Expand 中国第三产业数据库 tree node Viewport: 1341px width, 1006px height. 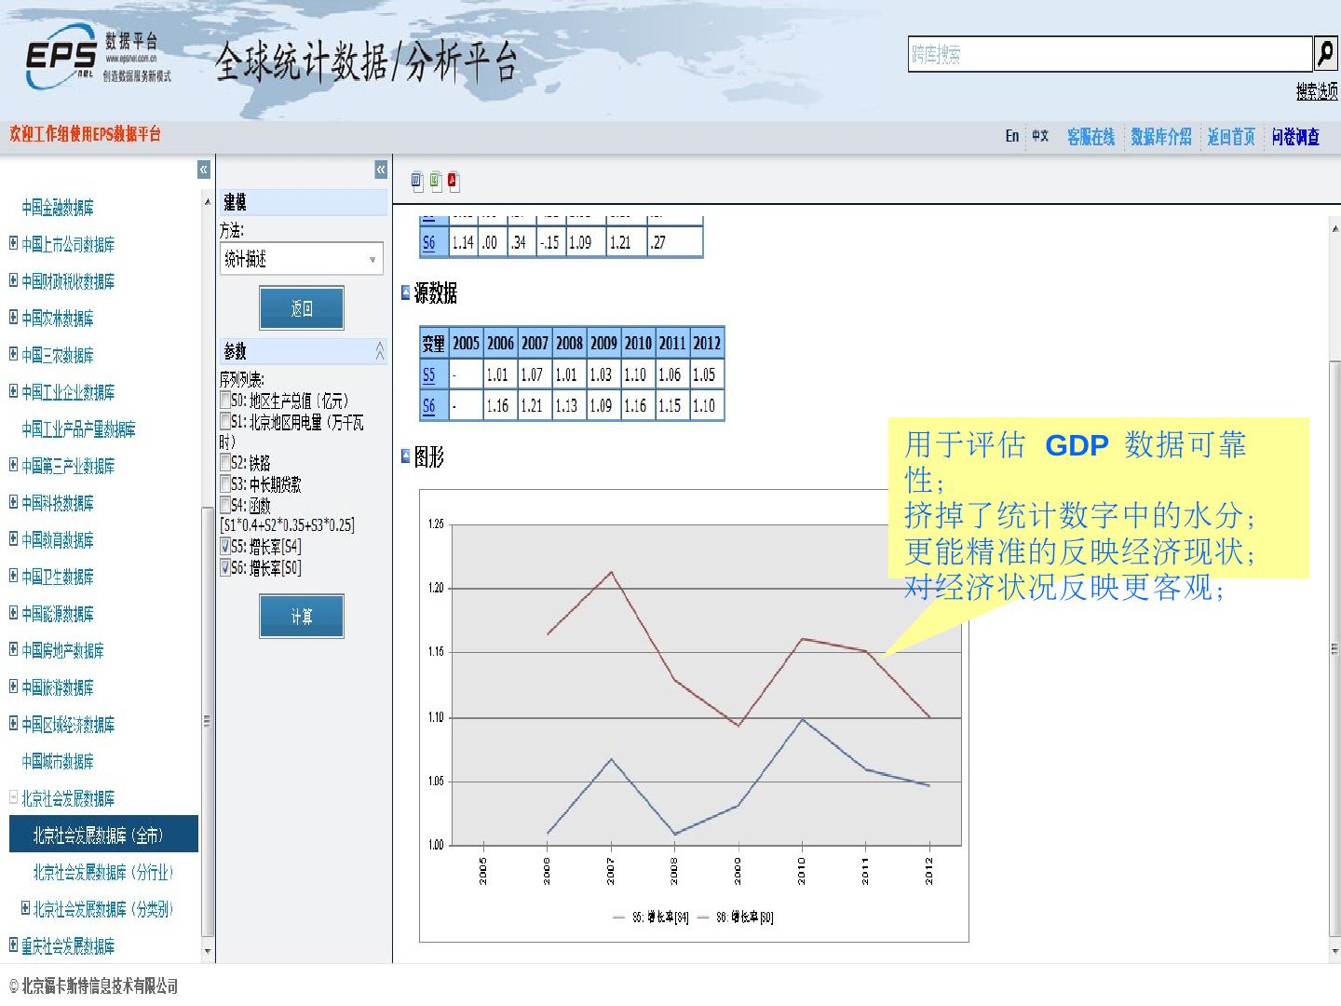click(13, 465)
